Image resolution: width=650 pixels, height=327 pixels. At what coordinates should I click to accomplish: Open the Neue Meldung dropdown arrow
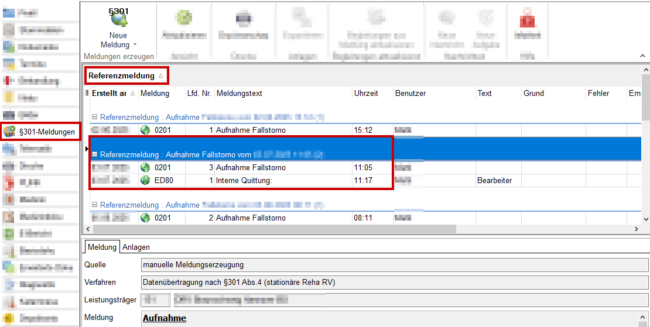[135, 45]
